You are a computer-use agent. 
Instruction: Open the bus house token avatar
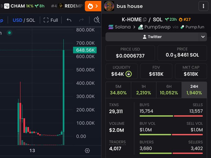109,6
